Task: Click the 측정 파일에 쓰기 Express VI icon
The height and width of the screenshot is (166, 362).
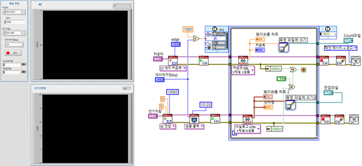Action: pyautogui.click(x=283, y=48)
